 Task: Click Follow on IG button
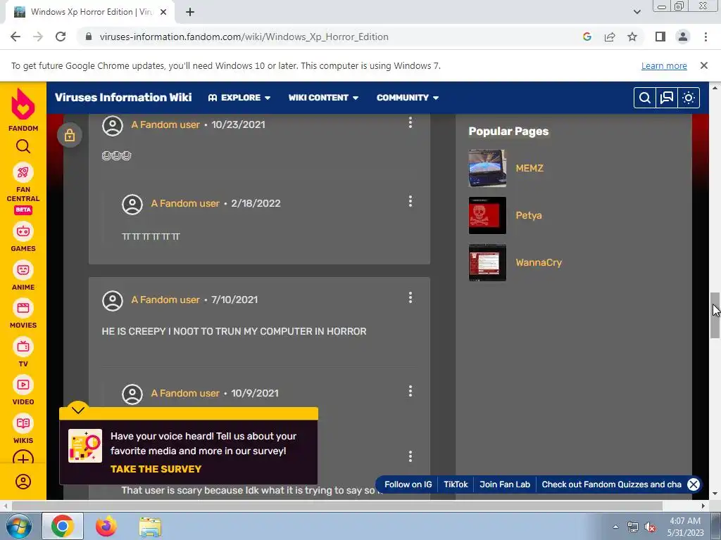[408, 484]
